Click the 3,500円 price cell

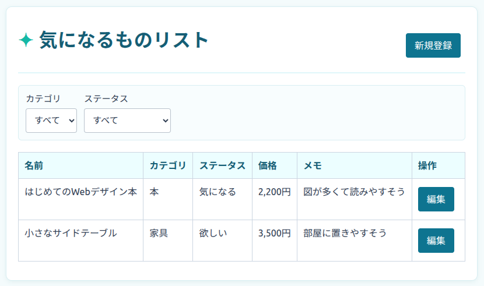click(275, 241)
